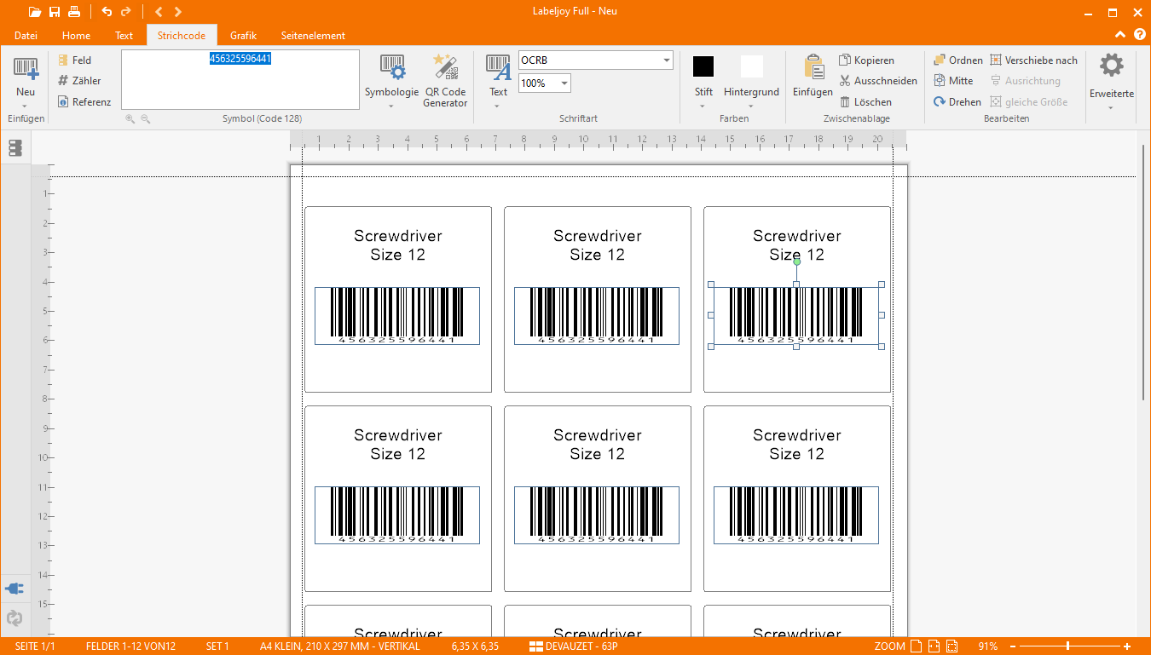The width and height of the screenshot is (1151, 655).
Task: Open the Symbologie dropdown
Action: click(391, 83)
